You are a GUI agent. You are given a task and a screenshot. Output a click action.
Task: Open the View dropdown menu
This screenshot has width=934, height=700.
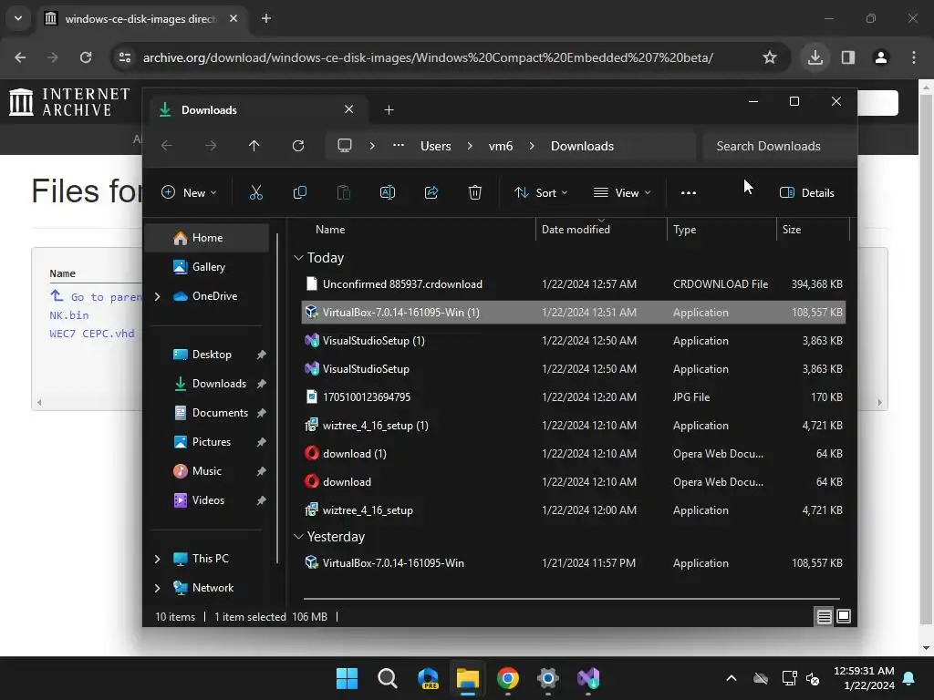pyautogui.click(x=622, y=192)
